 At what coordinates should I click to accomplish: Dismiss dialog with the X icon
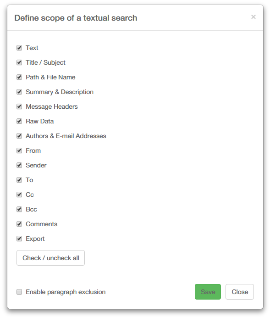point(253,17)
